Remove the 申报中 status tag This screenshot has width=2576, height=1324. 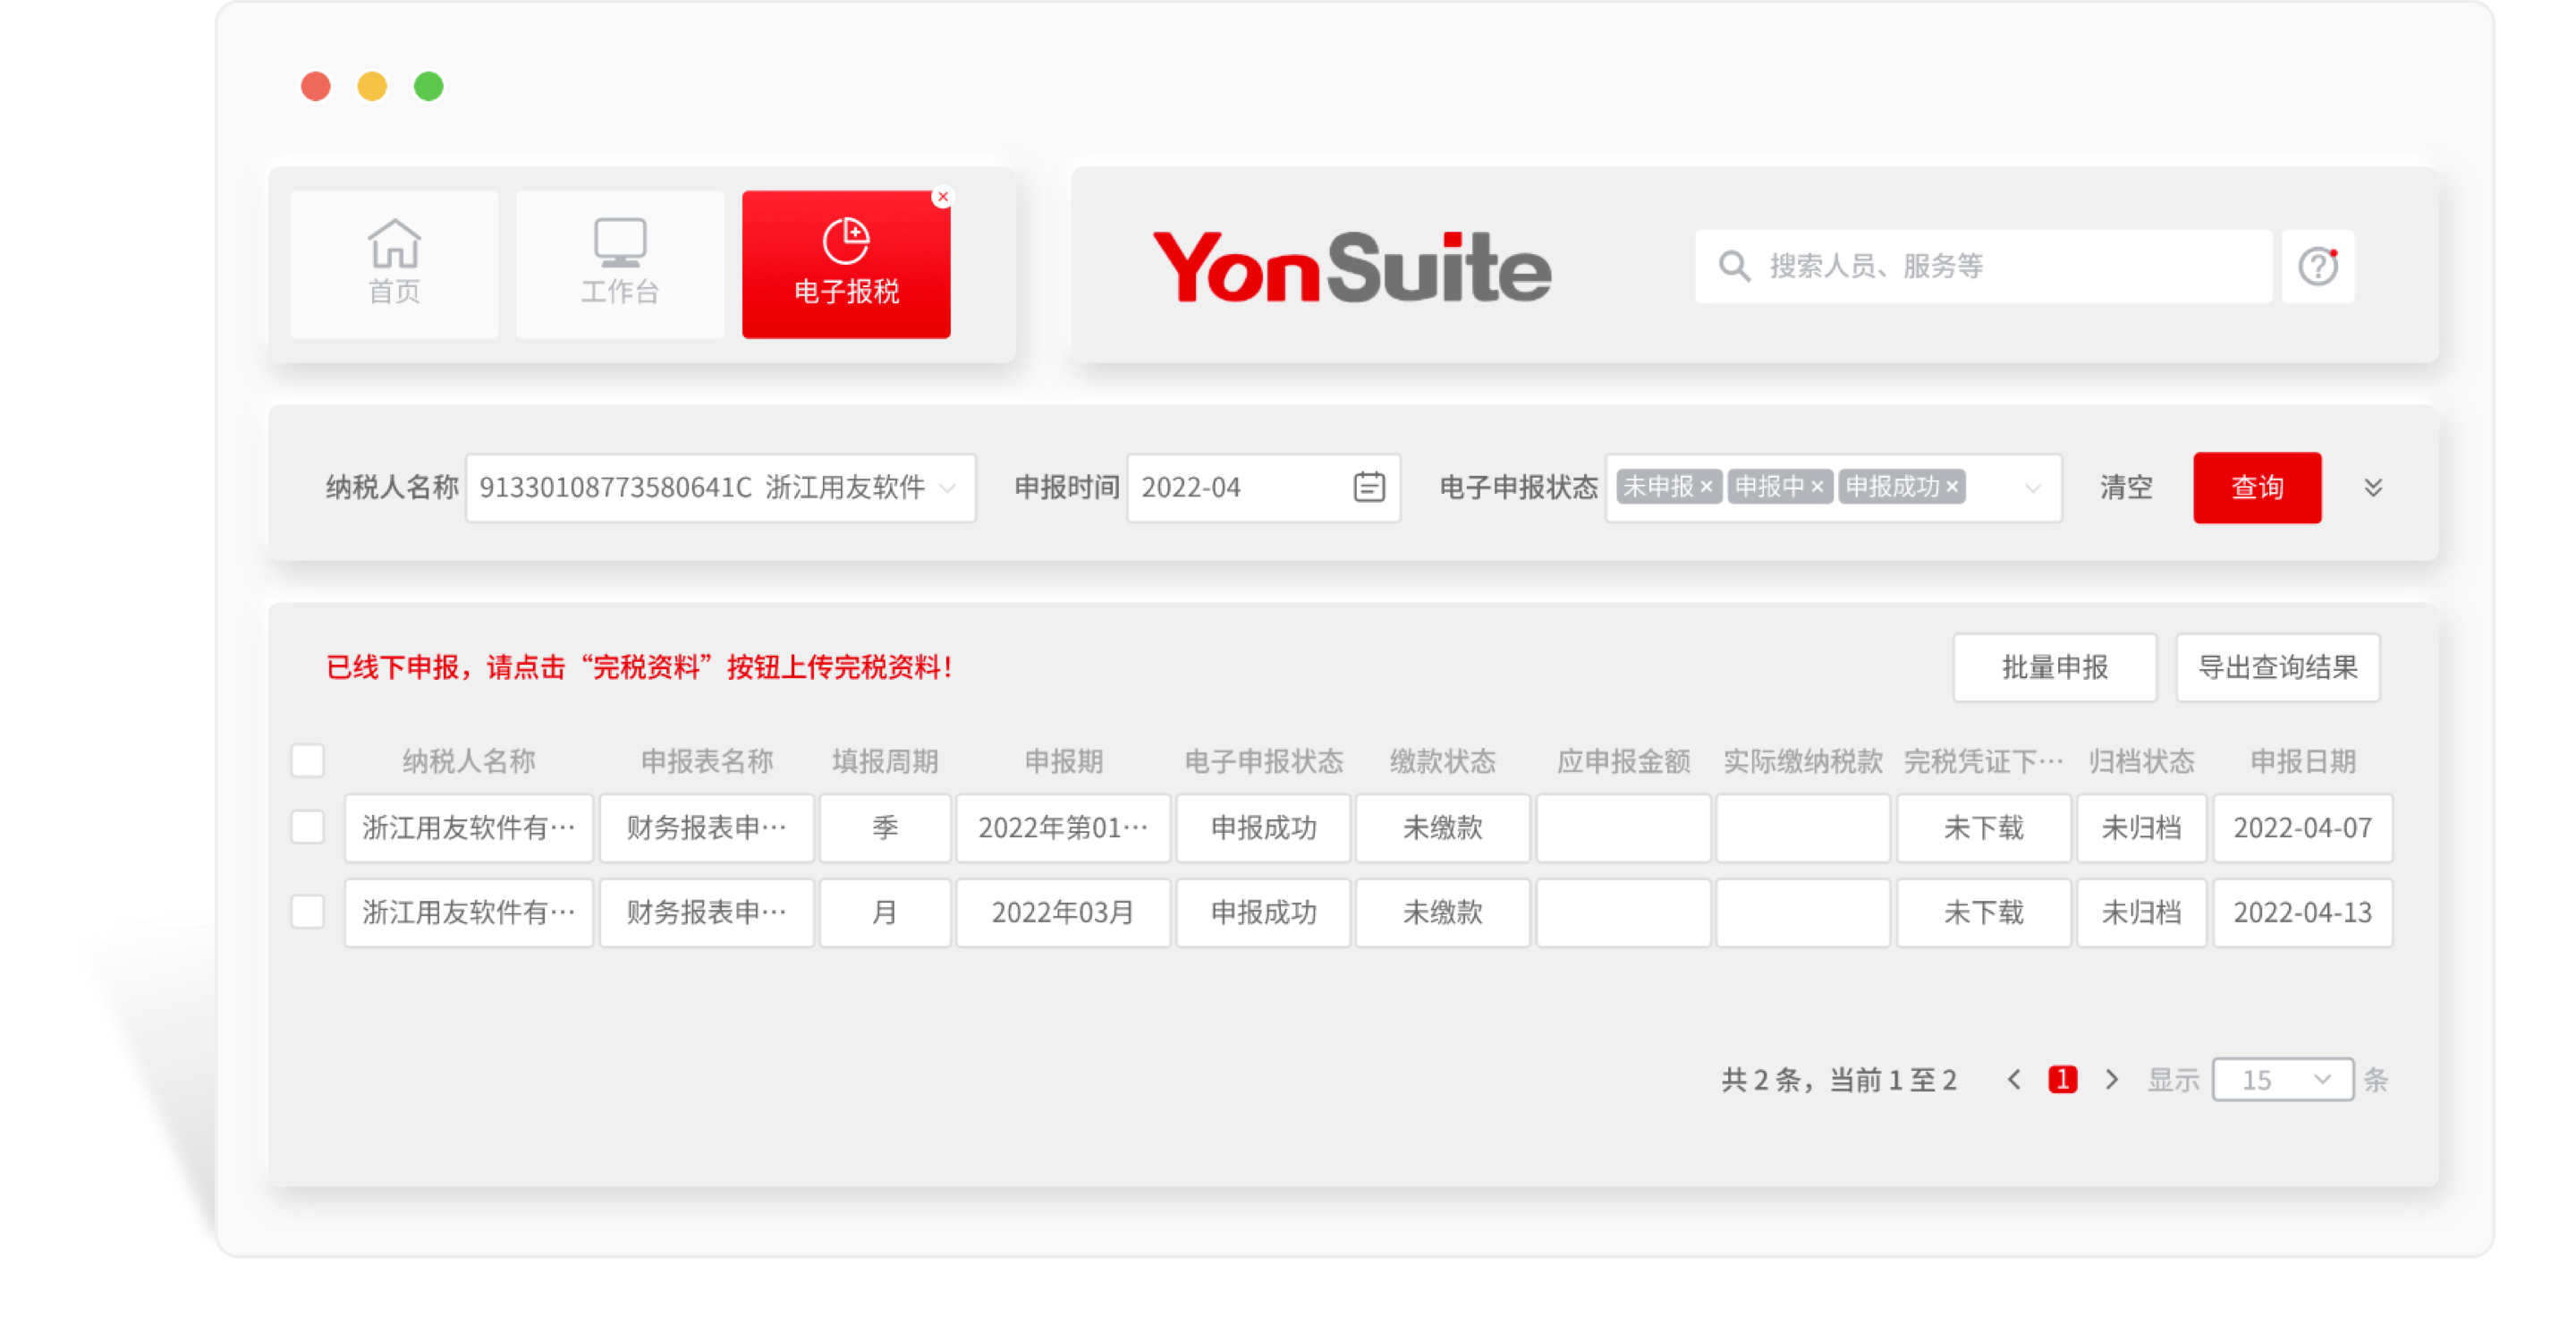coord(1817,487)
